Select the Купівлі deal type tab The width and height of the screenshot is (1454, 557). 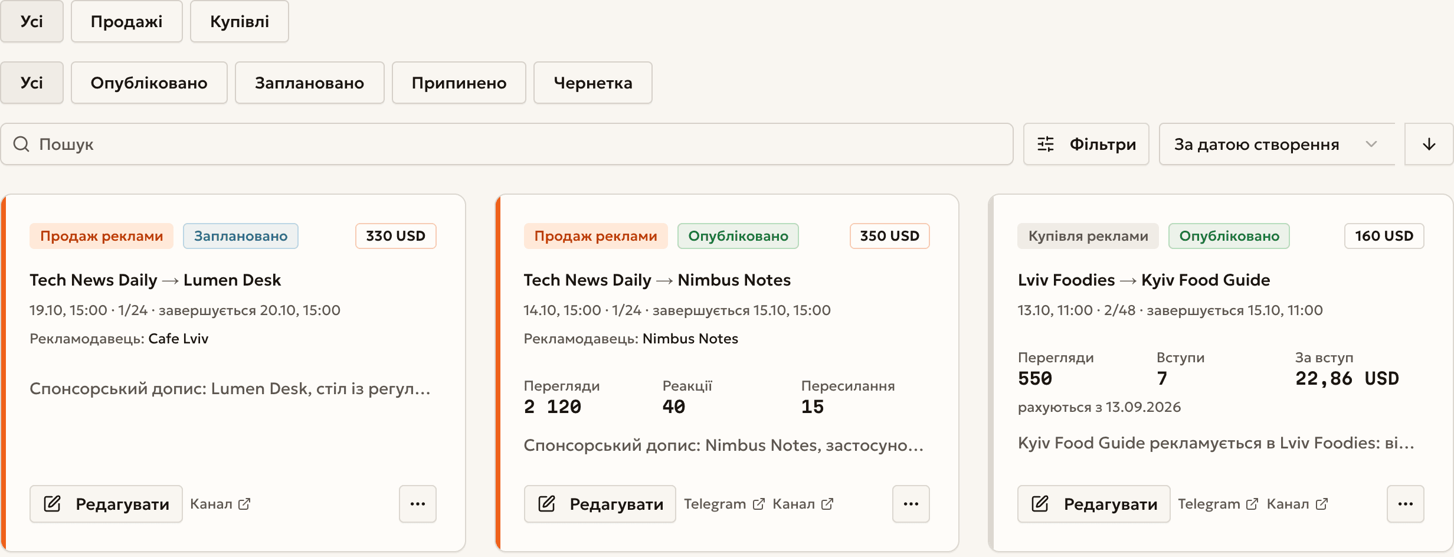pos(240,22)
